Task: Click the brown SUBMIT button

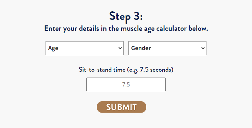Action: pos(122,107)
